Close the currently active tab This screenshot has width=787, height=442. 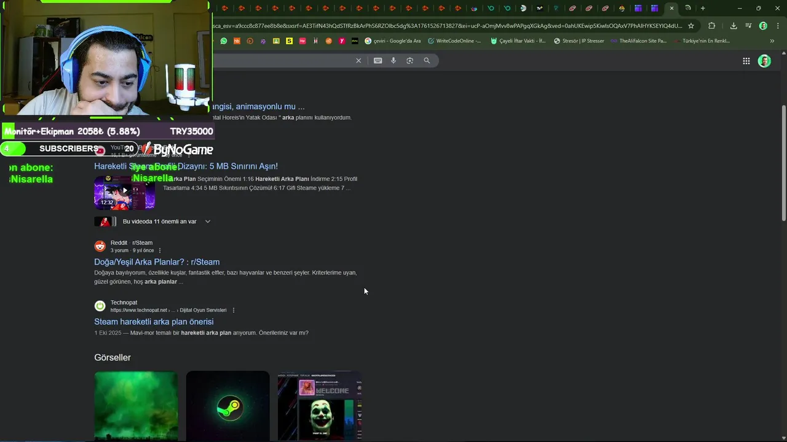(x=671, y=8)
